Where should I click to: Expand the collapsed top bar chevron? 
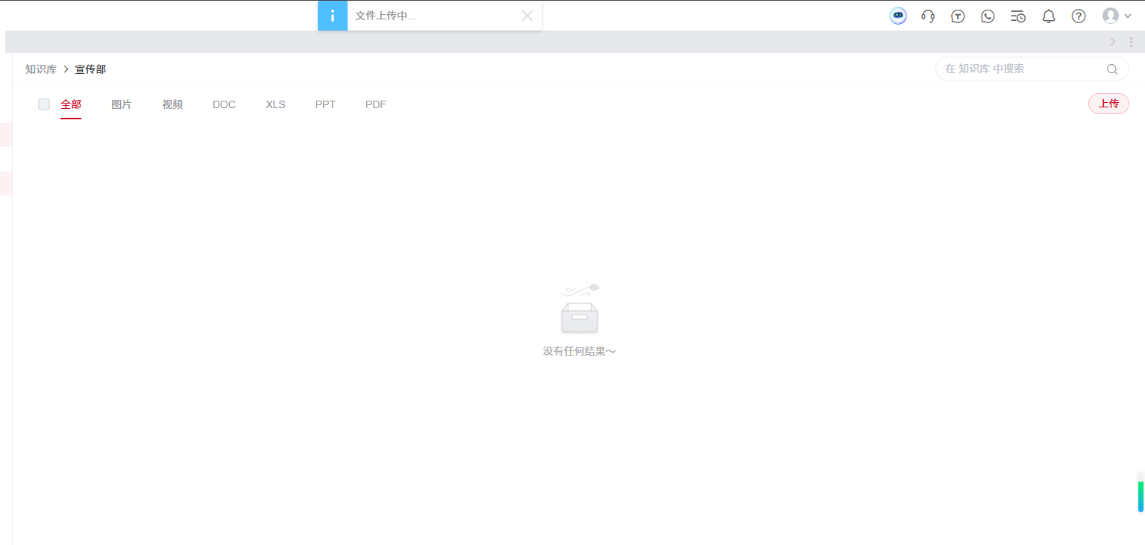tap(1112, 41)
